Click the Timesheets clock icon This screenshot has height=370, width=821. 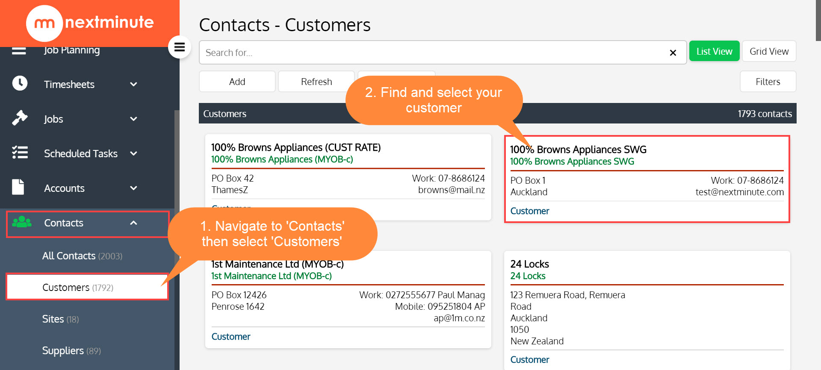20,83
